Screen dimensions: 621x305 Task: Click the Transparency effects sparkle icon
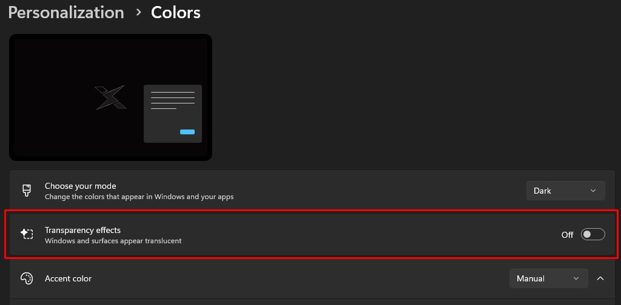27,234
